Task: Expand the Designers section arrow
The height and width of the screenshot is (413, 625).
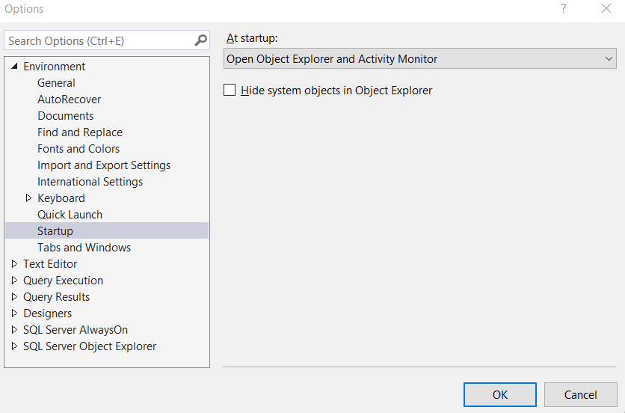Action: coord(14,313)
